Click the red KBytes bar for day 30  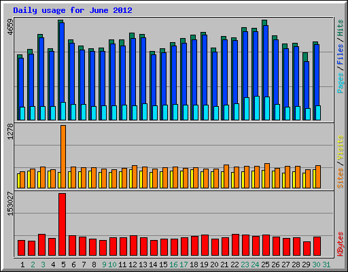click(317, 246)
